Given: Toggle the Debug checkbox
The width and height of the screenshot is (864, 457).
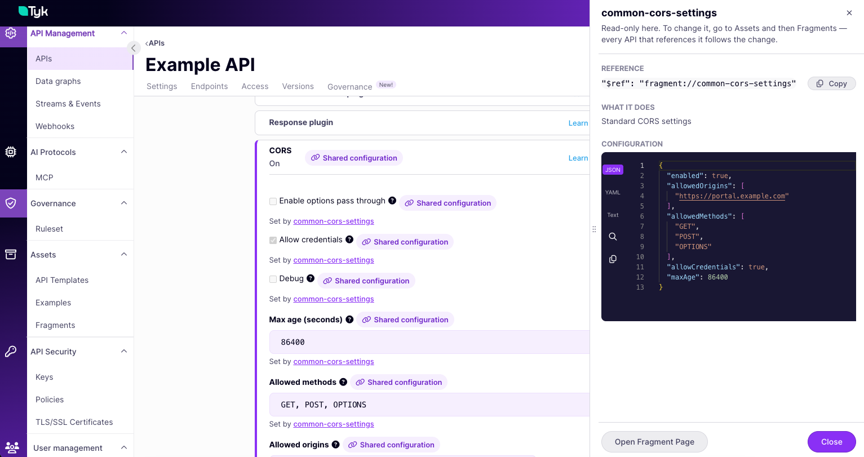Looking at the screenshot, I should pyautogui.click(x=273, y=279).
